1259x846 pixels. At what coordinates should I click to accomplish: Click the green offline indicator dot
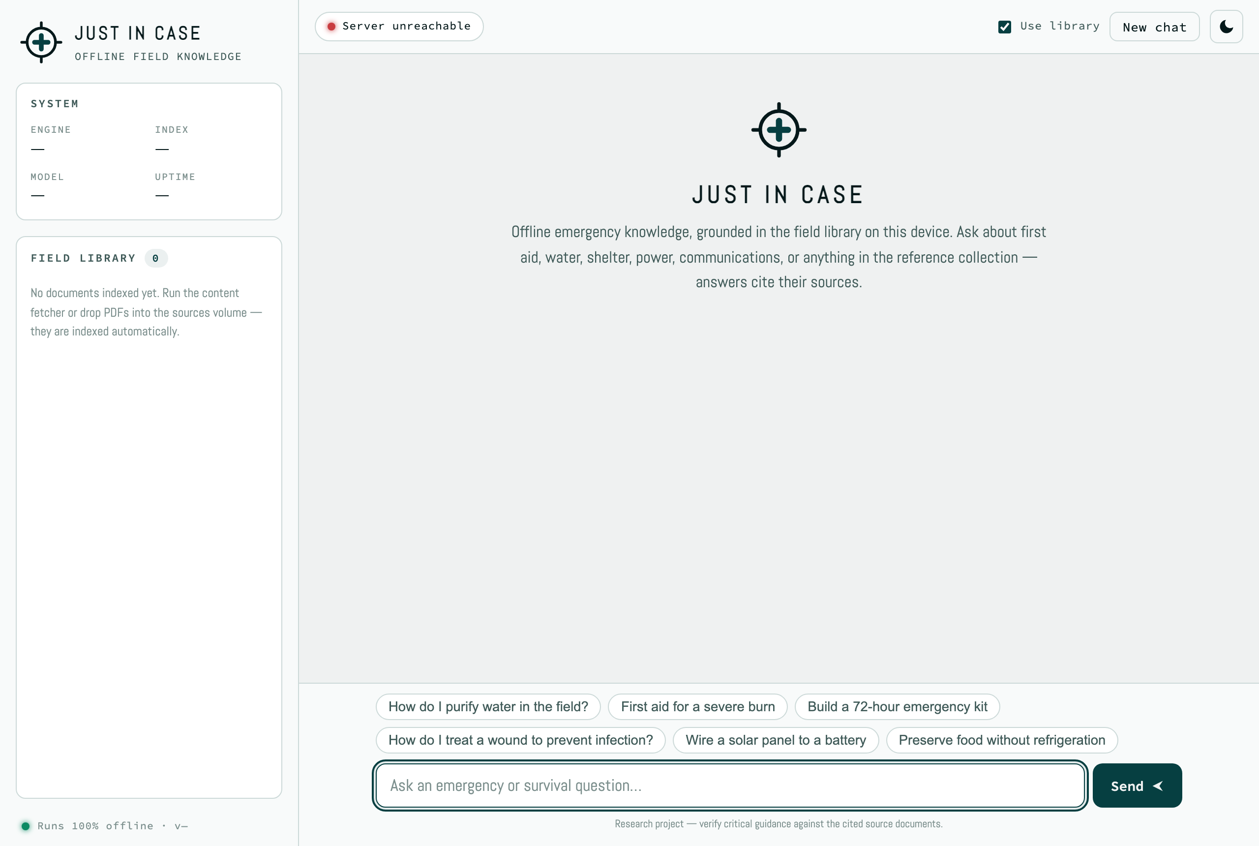[x=26, y=825]
